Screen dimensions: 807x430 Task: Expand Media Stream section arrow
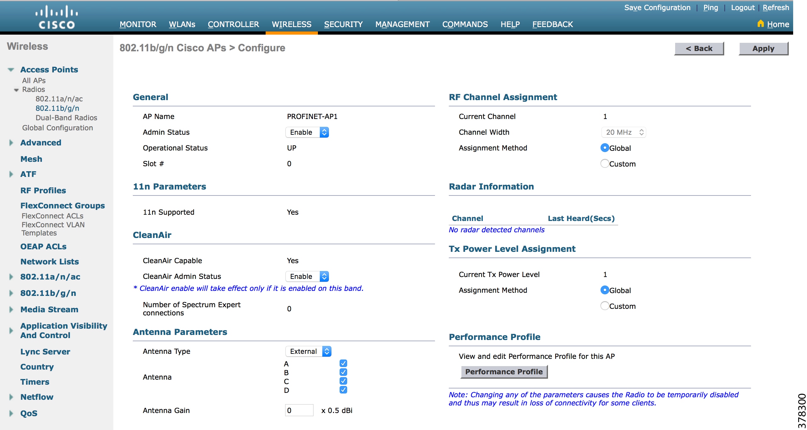coord(11,309)
